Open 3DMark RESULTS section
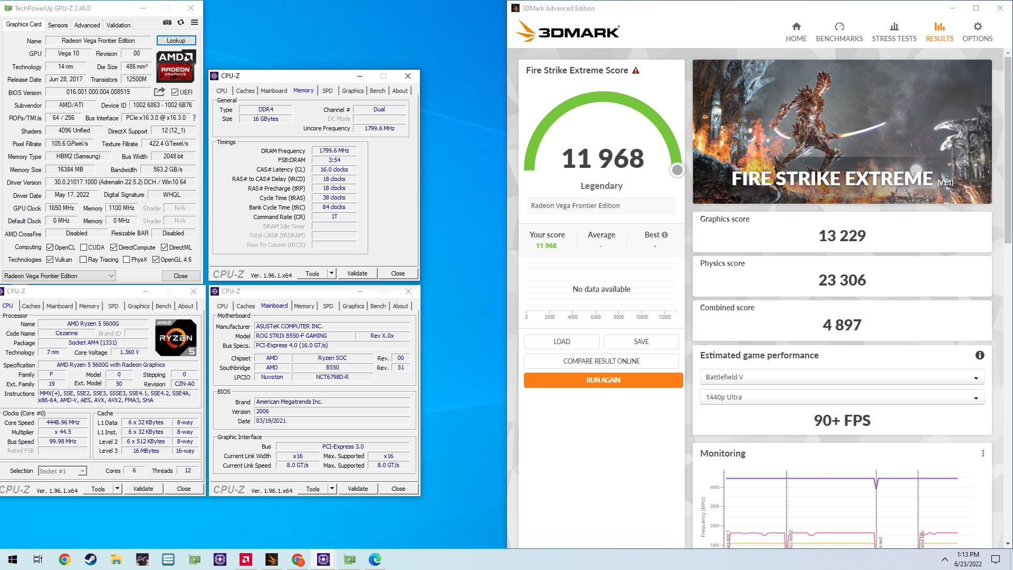This screenshot has height=570, width=1013. [x=940, y=32]
